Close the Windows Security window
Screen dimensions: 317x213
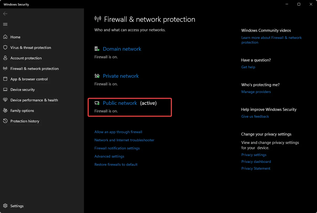311,4
